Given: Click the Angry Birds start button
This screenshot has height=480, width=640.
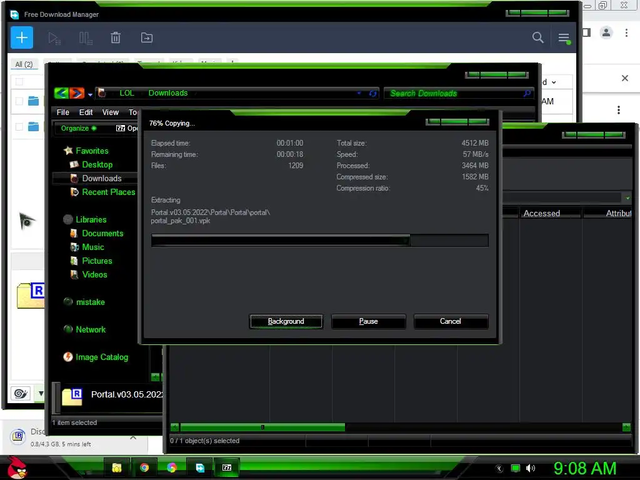Looking at the screenshot, I should 17,467.
